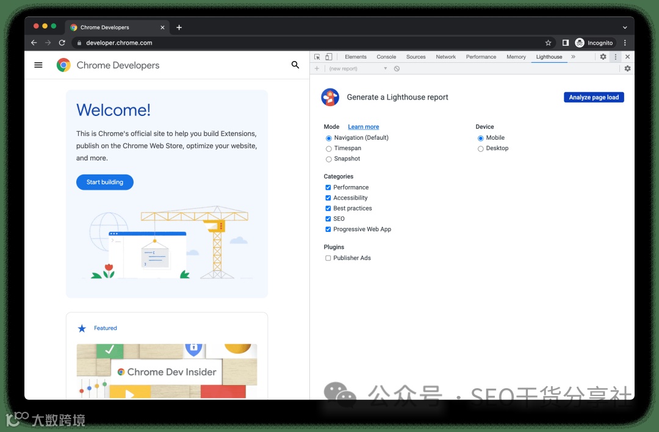Toggle the device toolbar icon
Image resolution: width=659 pixels, height=432 pixels.
(x=329, y=57)
